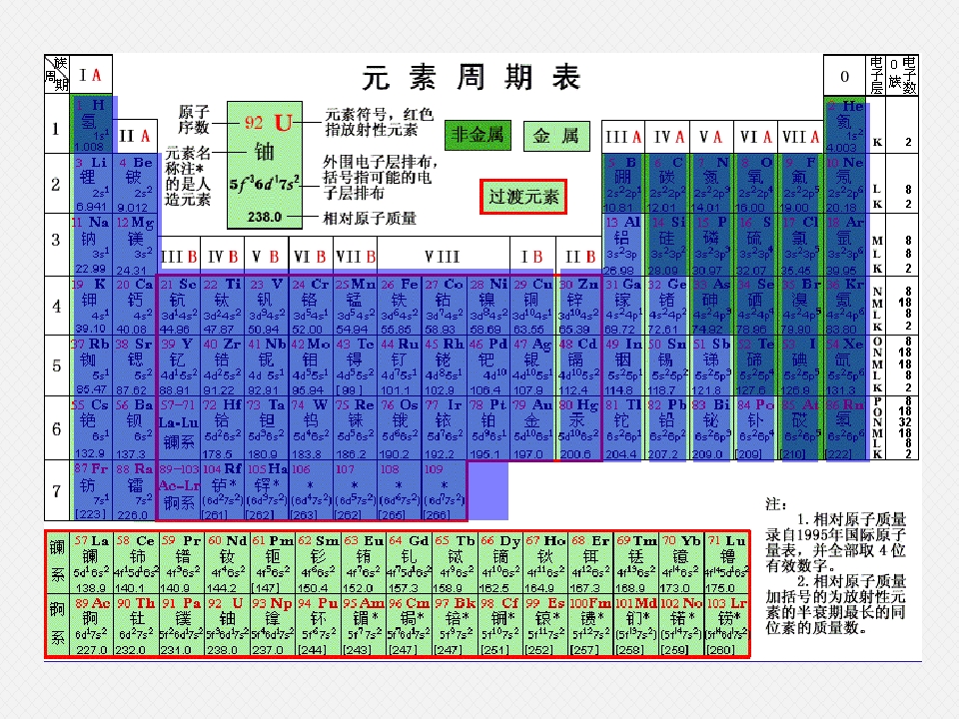Select the 0 group header cell
Screen dimensions: 959x719
click(x=845, y=76)
